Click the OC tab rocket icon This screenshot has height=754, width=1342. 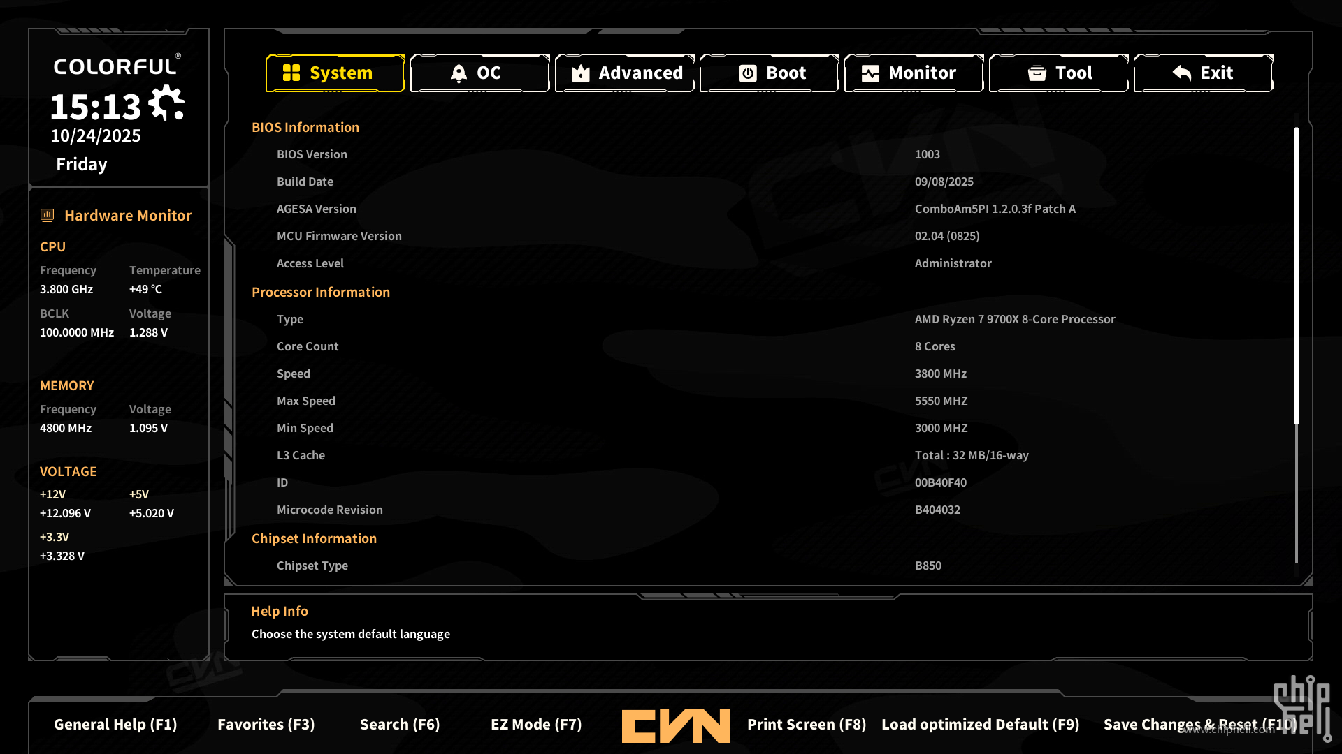point(459,73)
